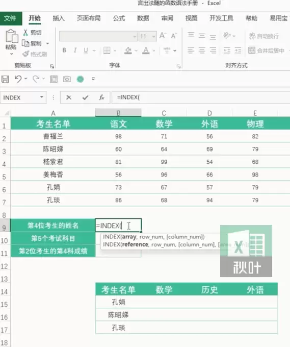
Task: Click the camera screenshot icon
Action: pos(67,79)
